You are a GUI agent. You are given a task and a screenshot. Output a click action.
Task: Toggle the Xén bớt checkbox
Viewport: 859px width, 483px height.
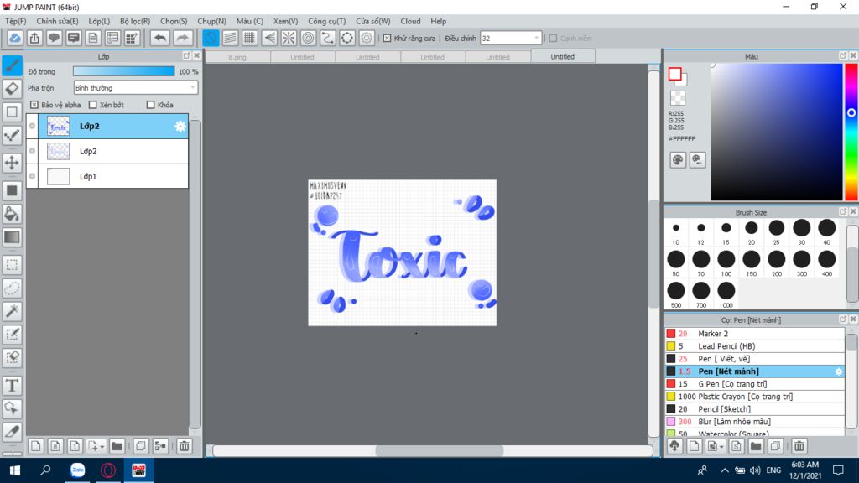[92, 105]
